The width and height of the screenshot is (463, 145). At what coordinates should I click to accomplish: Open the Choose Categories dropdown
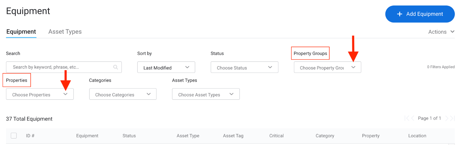pos(123,94)
